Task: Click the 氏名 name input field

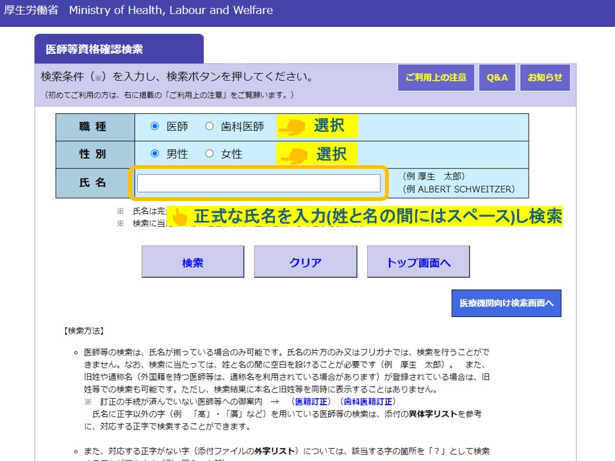Action: point(258,183)
